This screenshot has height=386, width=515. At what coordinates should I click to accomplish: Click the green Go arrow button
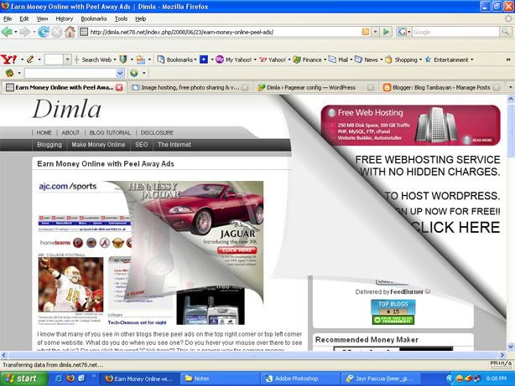[387, 32]
